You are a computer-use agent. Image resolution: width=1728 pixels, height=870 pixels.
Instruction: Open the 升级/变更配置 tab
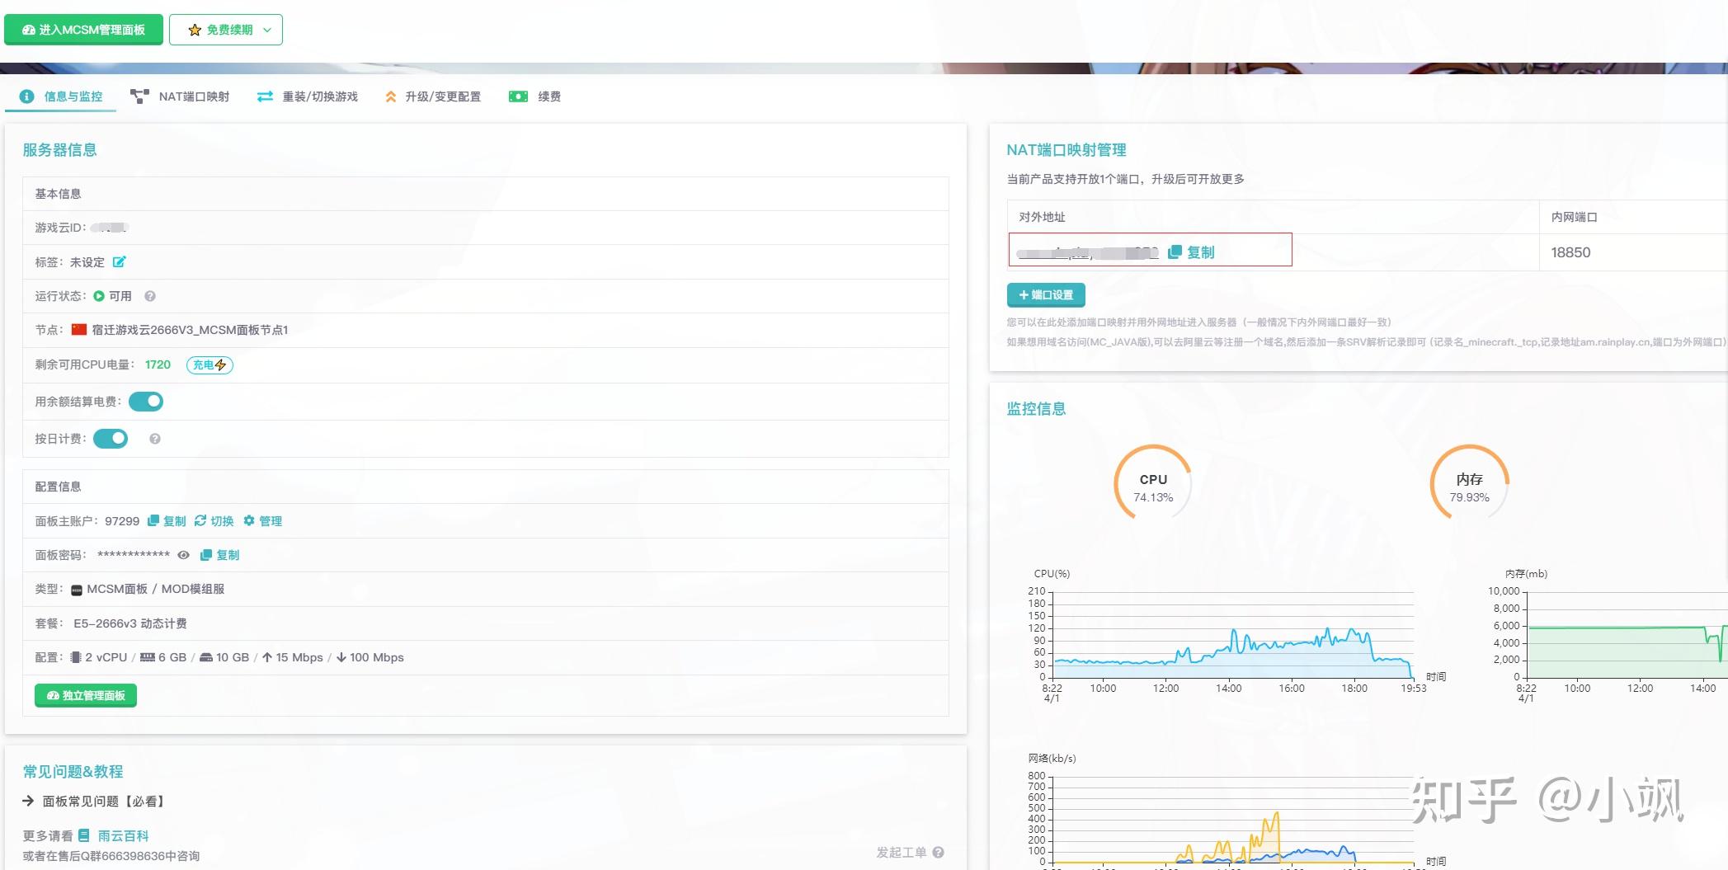(443, 96)
